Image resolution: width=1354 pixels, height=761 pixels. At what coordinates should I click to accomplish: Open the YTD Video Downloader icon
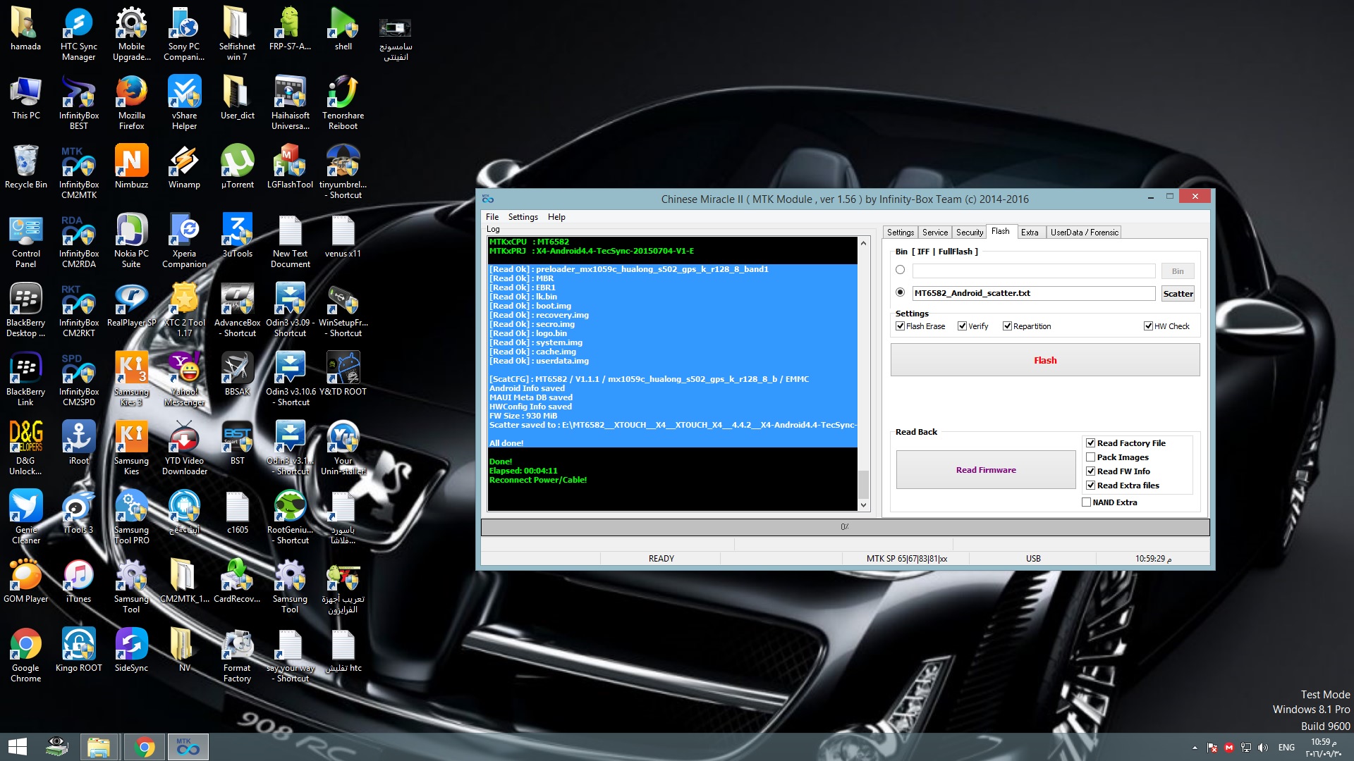(x=184, y=448)
